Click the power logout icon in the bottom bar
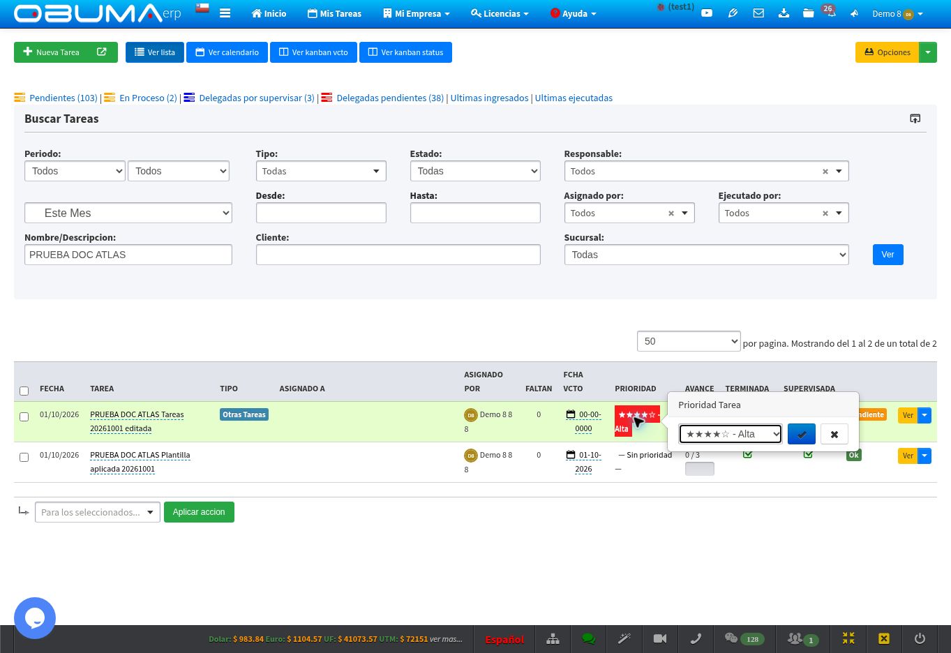This screenshot has width=951, height=653. coord(920,639)
